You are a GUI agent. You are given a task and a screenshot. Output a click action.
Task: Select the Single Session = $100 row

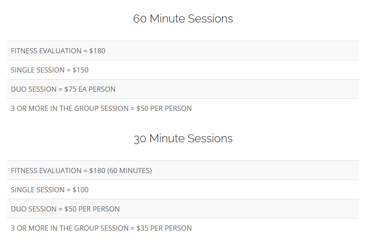[183, 190]
